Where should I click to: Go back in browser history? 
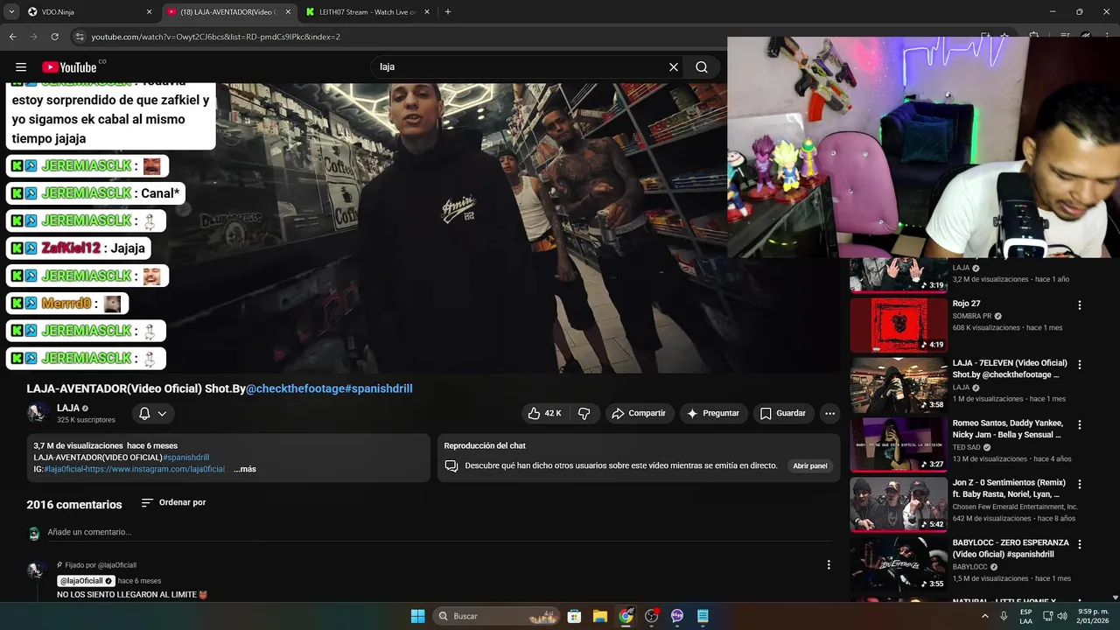pos(12,37)
